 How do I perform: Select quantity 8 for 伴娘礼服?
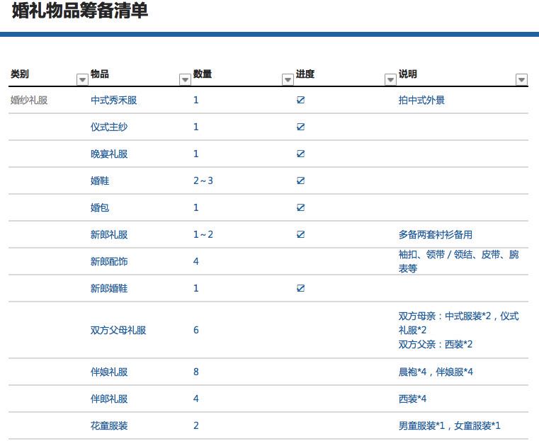click(x=196, y=372)
